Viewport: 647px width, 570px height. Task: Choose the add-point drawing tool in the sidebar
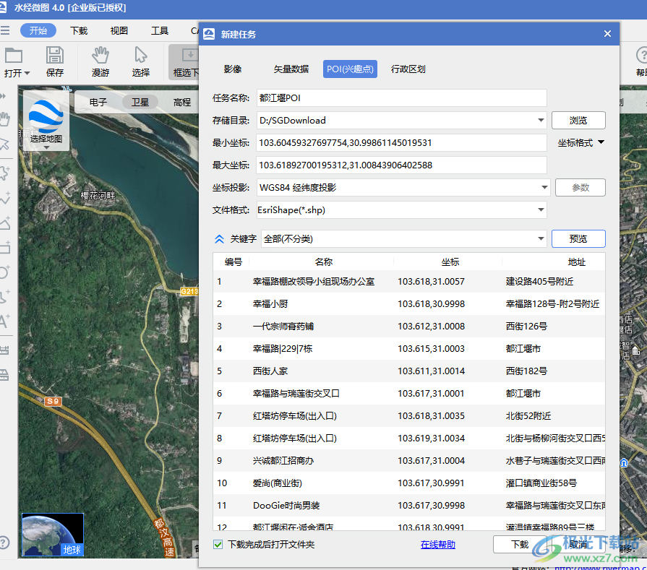tap(4, 173)
